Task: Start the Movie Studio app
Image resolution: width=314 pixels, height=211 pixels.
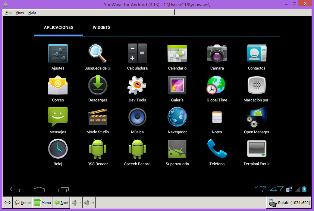Action: coord(98,117)
